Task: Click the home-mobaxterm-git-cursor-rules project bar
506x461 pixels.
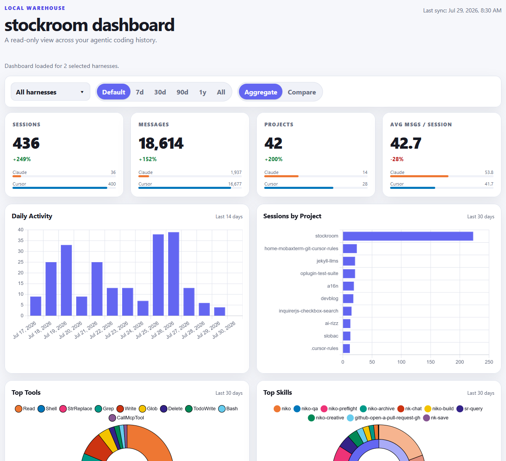Action: click(x=350, y=249)
